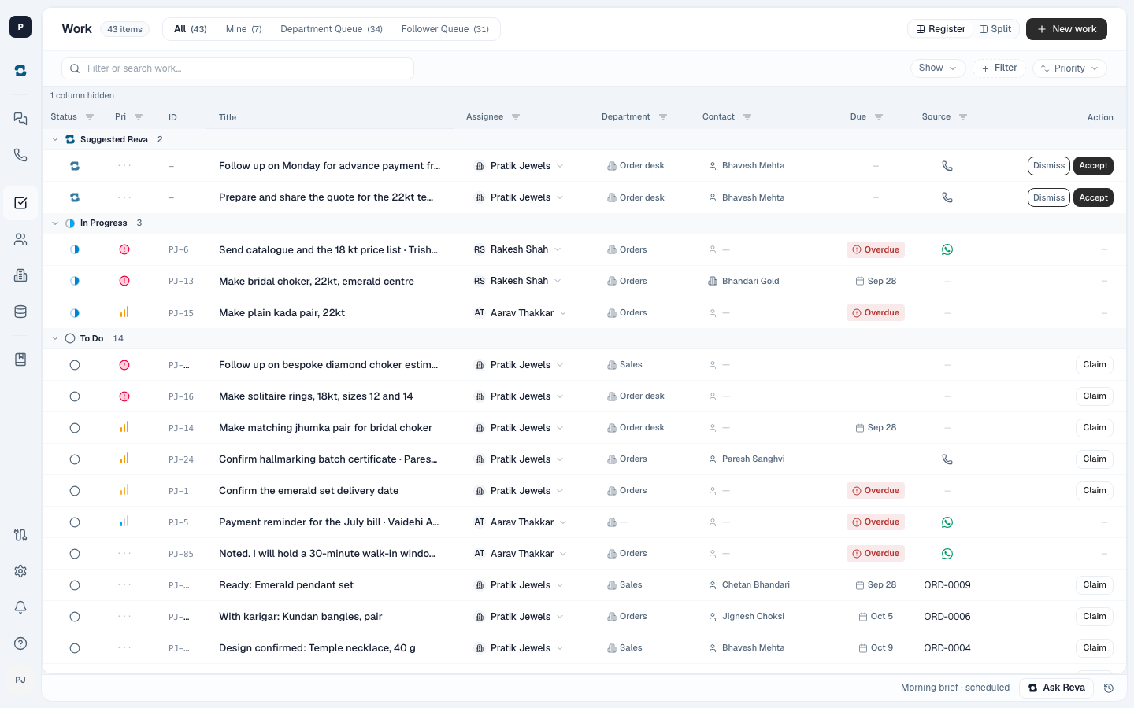
Task: Switch to the Follower Queue tab
Action: [x=445, y=29]
